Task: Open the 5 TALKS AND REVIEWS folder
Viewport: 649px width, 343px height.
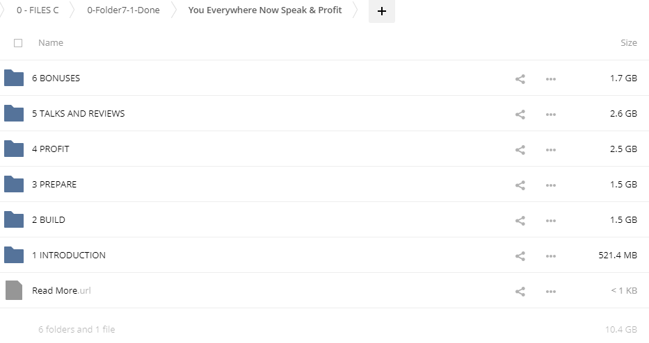Action: [x=79, y=114]
